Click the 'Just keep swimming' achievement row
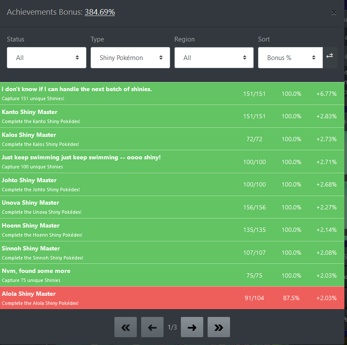 click(x=81, y=158)
